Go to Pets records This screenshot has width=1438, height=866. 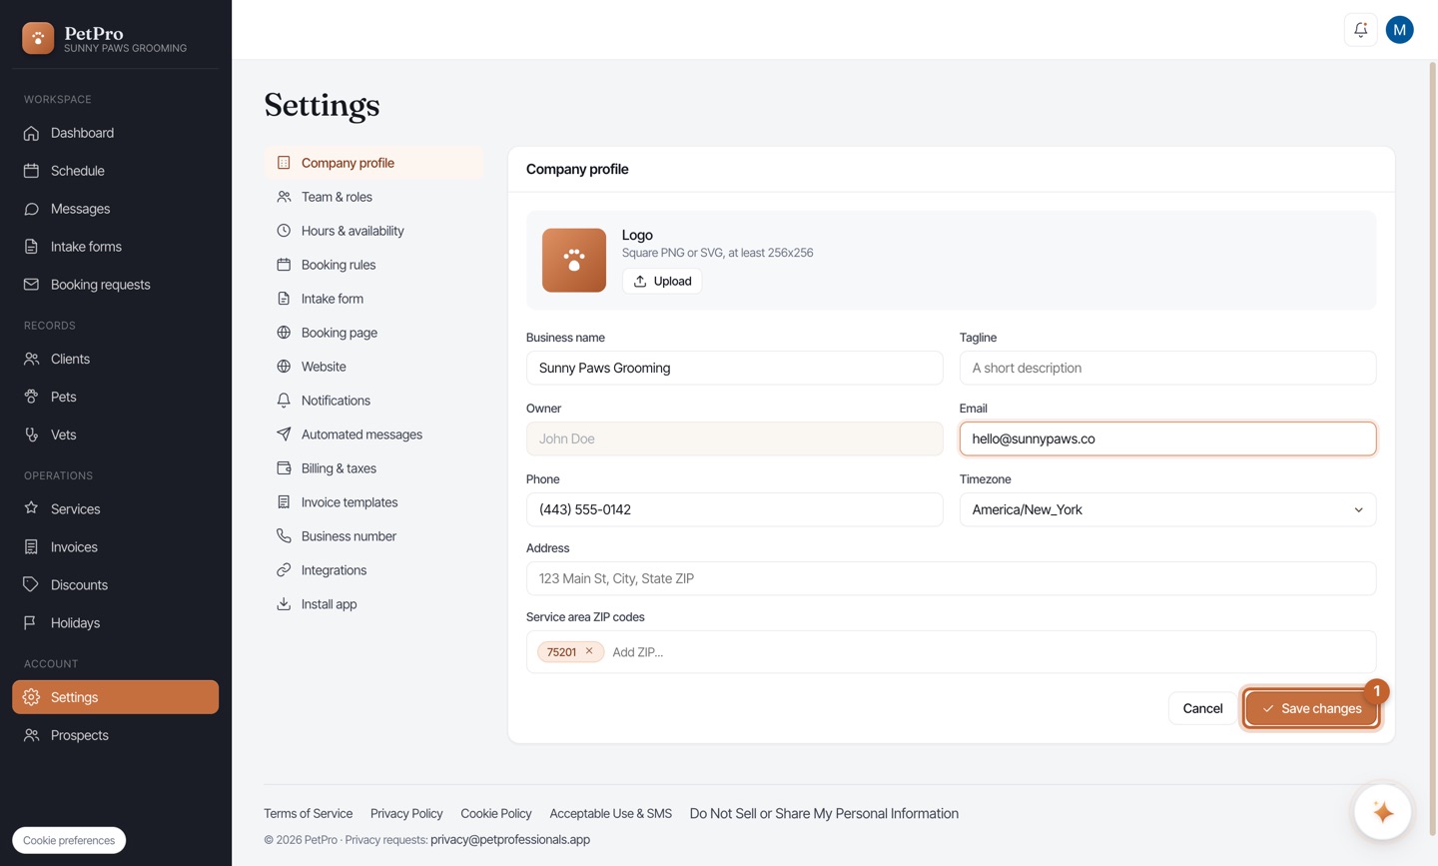click(116, 397)
